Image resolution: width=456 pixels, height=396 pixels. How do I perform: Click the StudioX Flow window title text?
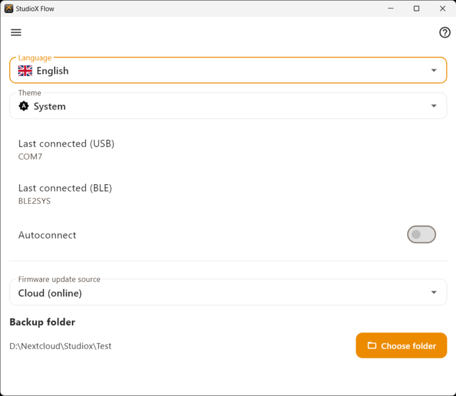(35, 9)
